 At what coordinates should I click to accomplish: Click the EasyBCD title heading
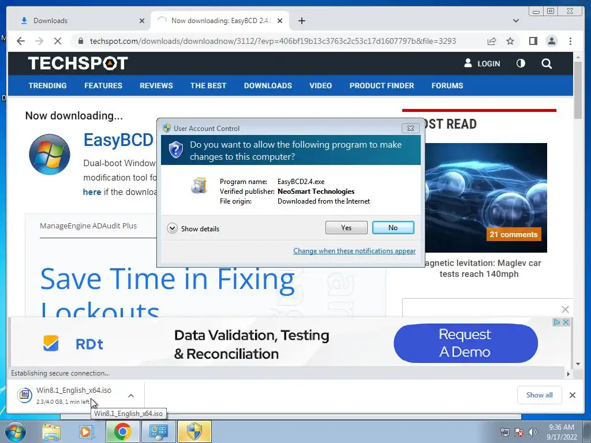(x=118, y=140)
